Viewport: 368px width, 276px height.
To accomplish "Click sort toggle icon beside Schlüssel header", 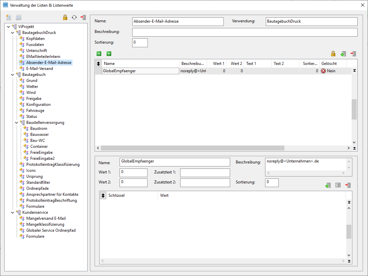I will [x=103, y=195].
